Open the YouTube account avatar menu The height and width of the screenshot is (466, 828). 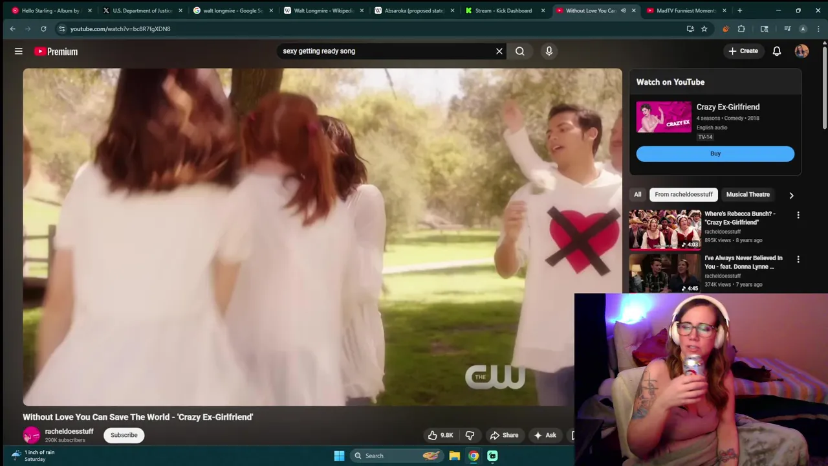coord(801,51)
